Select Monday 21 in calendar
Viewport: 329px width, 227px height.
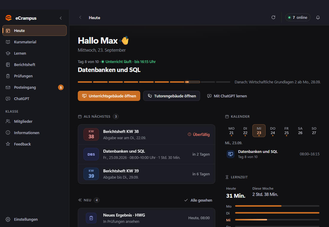[231, 131]
